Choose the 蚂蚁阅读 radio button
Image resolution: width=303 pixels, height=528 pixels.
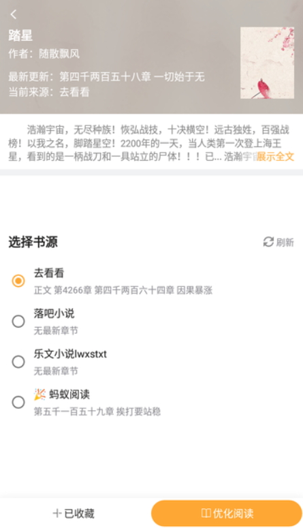coord(18,402)
